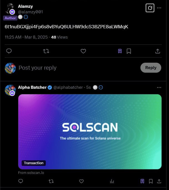Reply to Alamzy's post via comment icon

(x=9, y=51)
